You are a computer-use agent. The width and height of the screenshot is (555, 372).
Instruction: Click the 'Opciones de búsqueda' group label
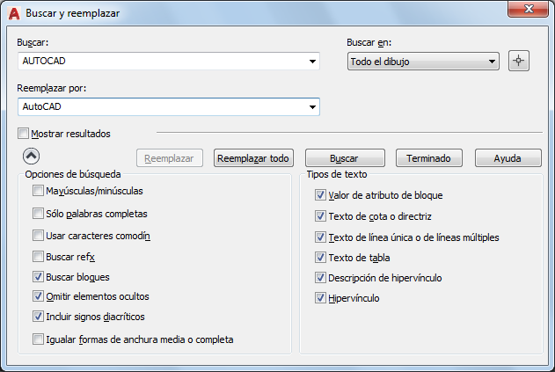73,174
